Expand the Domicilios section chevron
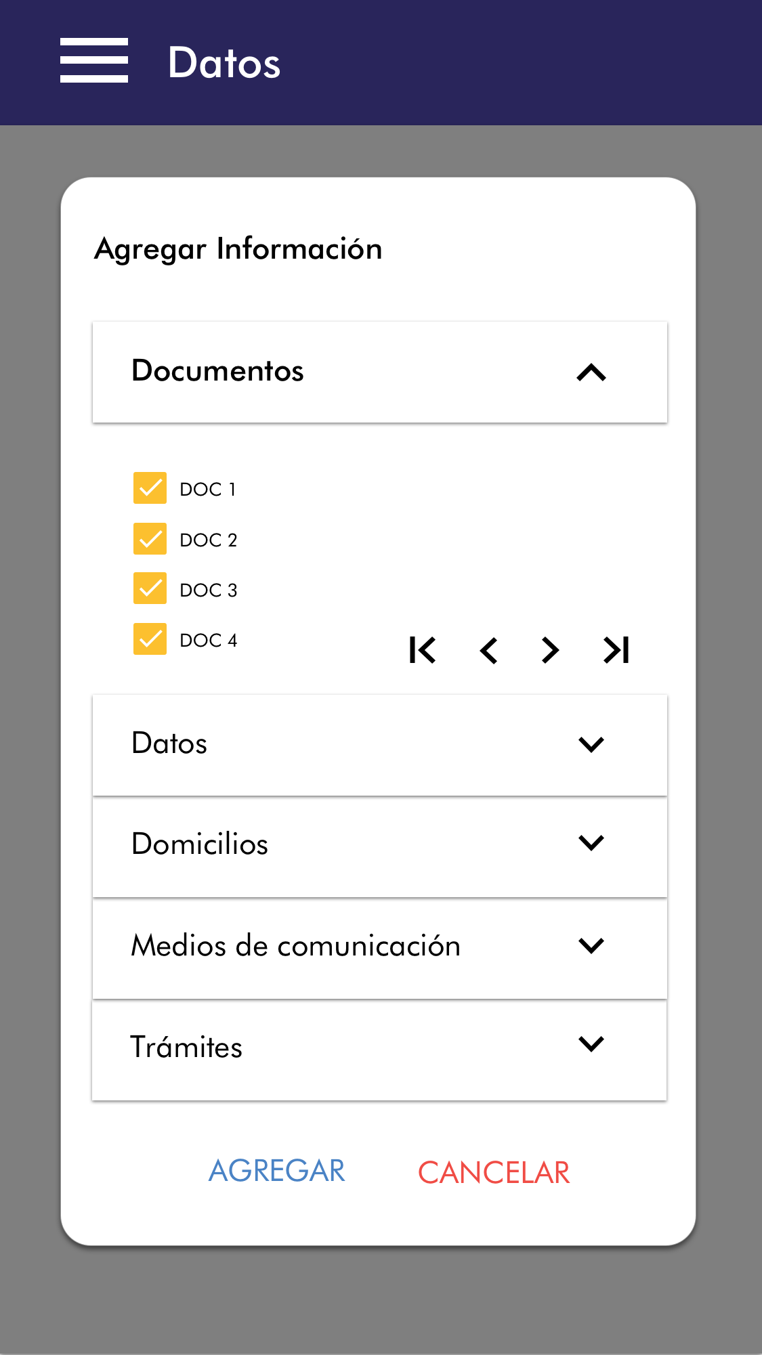This screenshot has width=762, height=1355. coord(591,843)
